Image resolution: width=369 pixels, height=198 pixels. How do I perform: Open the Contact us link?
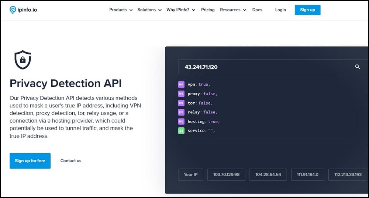(71, 161)
